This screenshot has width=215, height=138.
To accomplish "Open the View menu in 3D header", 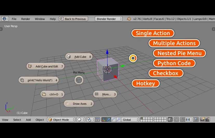I will (x=5, y=120).
